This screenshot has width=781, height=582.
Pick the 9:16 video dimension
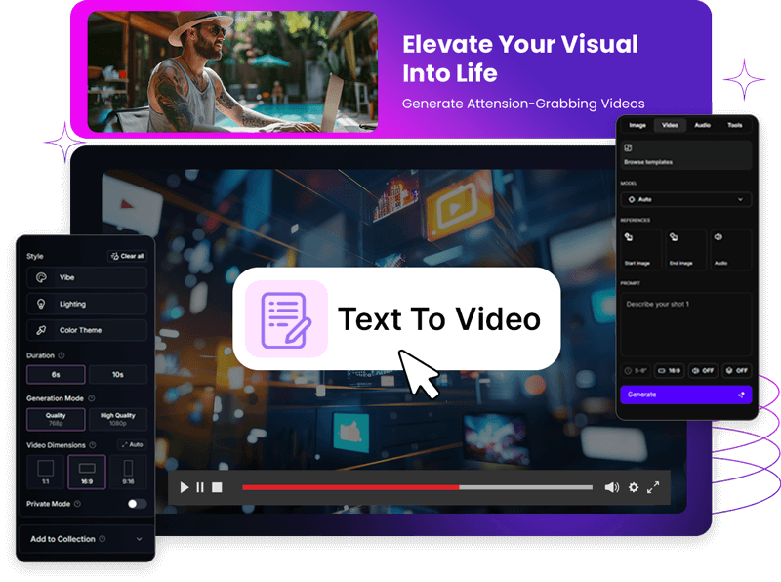tap(128, 473)
